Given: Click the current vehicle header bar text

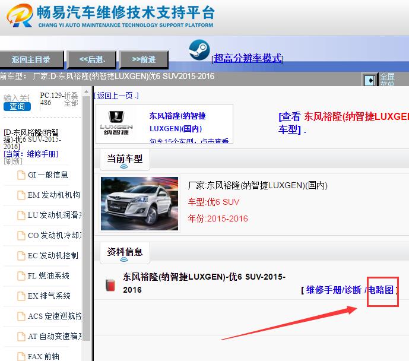Looking at the screenshot, I should coord(107,77).
